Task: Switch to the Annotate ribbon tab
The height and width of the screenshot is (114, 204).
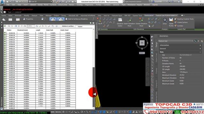Action: tap(18, 16)
